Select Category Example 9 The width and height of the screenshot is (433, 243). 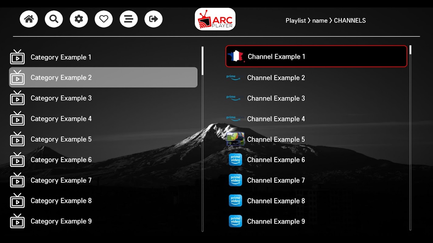(103, 221)
